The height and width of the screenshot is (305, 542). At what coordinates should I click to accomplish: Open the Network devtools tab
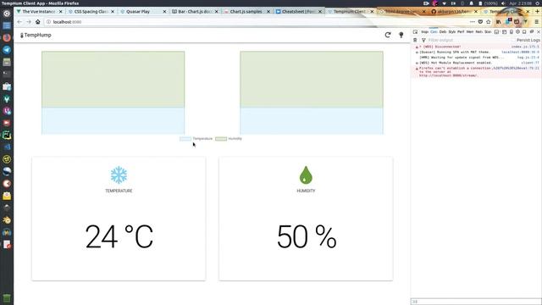[478, 32]
